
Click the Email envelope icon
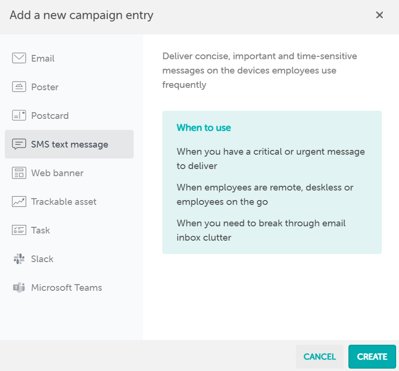pos(19,58)
